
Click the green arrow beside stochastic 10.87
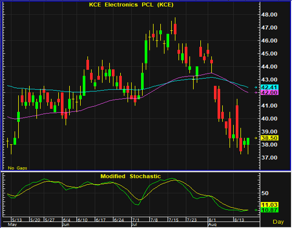256,210
